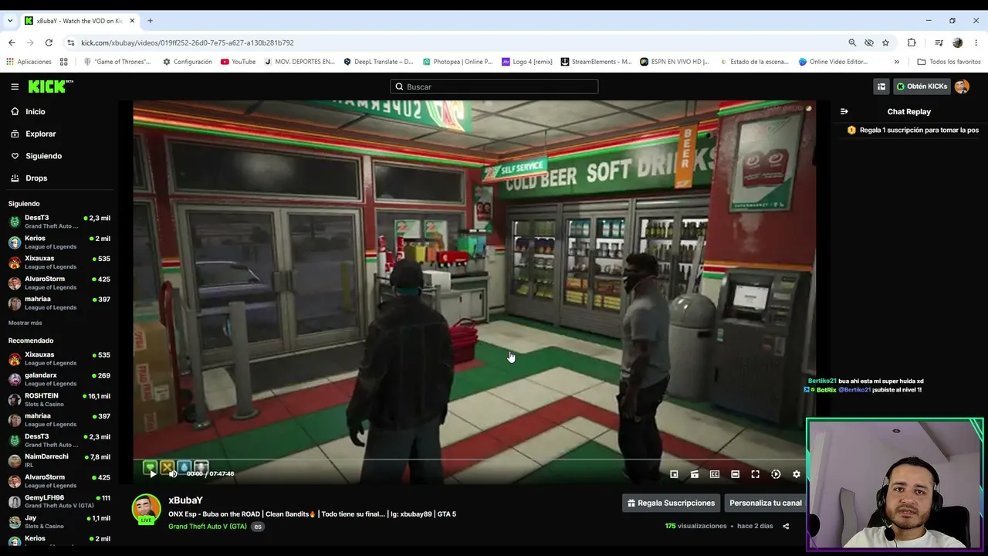988x556 pixels.
Task: Open galandarx recommended channel
Action: point(59,379)
